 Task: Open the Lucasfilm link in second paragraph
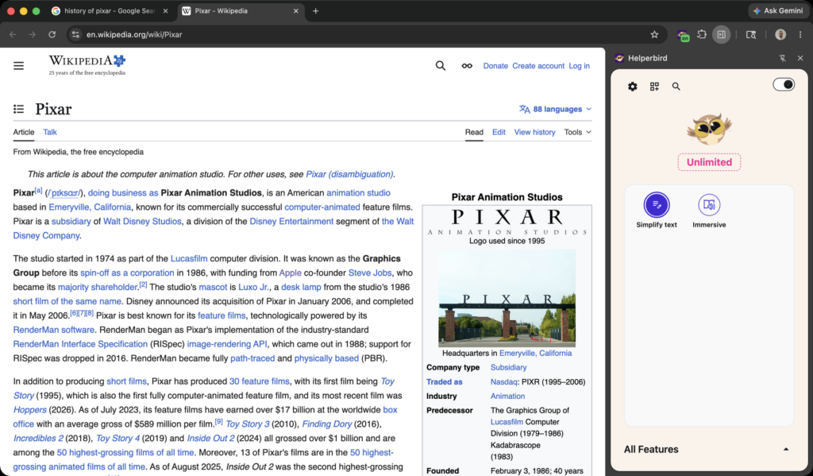pos(189,258)
